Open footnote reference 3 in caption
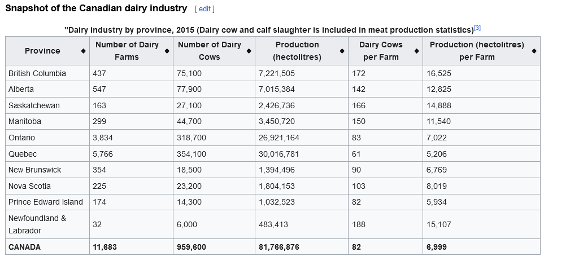Viewport: 570px width, 261px height. [x=477, y=28]
